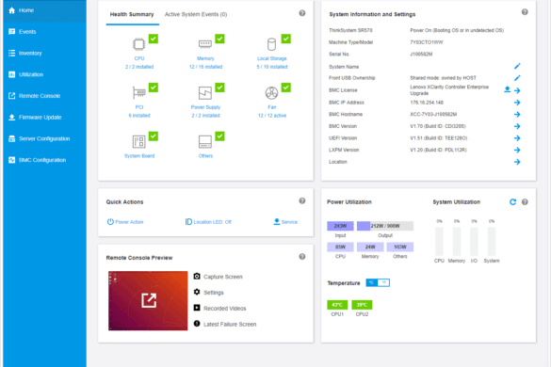Click the CPU utilization bar
Viewport: 551px width, 367px height.
439,242
